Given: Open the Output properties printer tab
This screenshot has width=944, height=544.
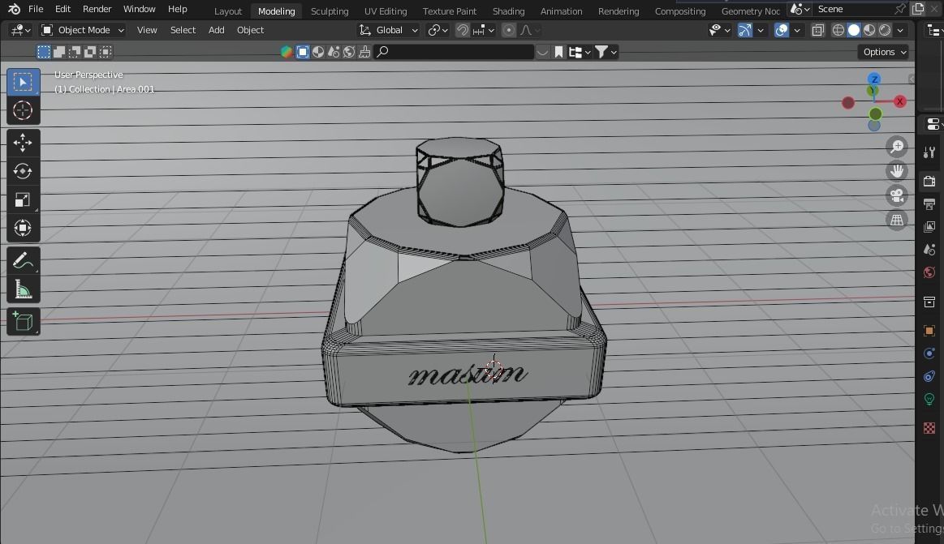Looking at the screenshot, I should (929, 204).
